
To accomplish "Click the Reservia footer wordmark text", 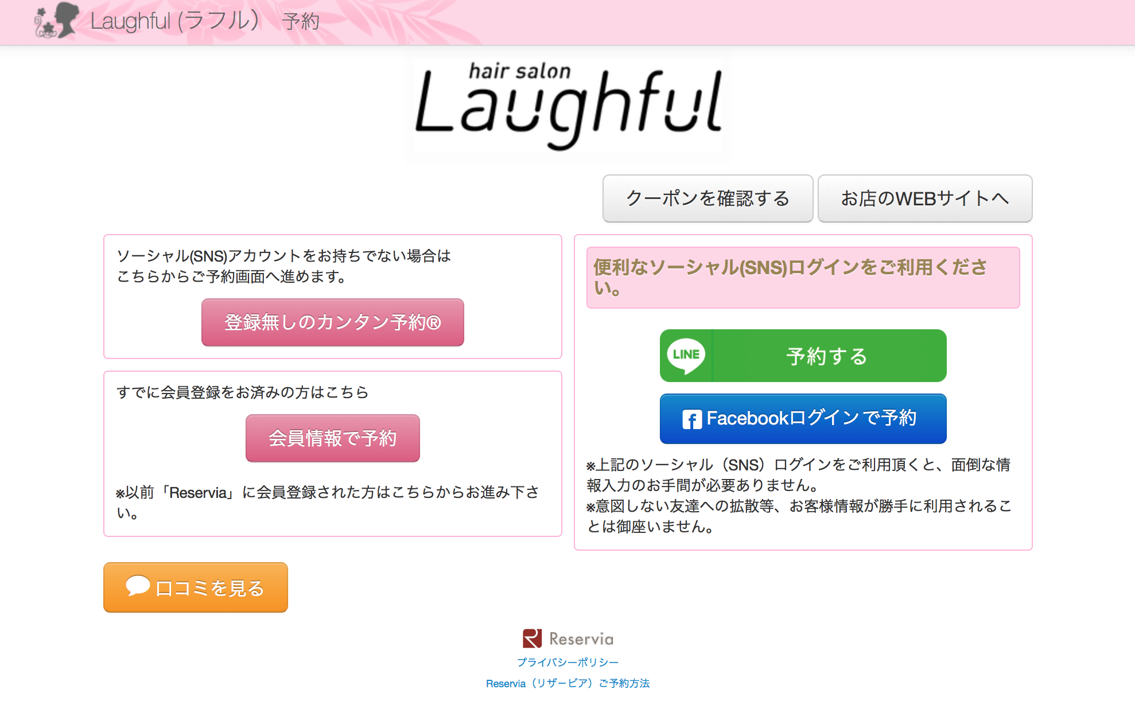I will (x=581, y=639).
